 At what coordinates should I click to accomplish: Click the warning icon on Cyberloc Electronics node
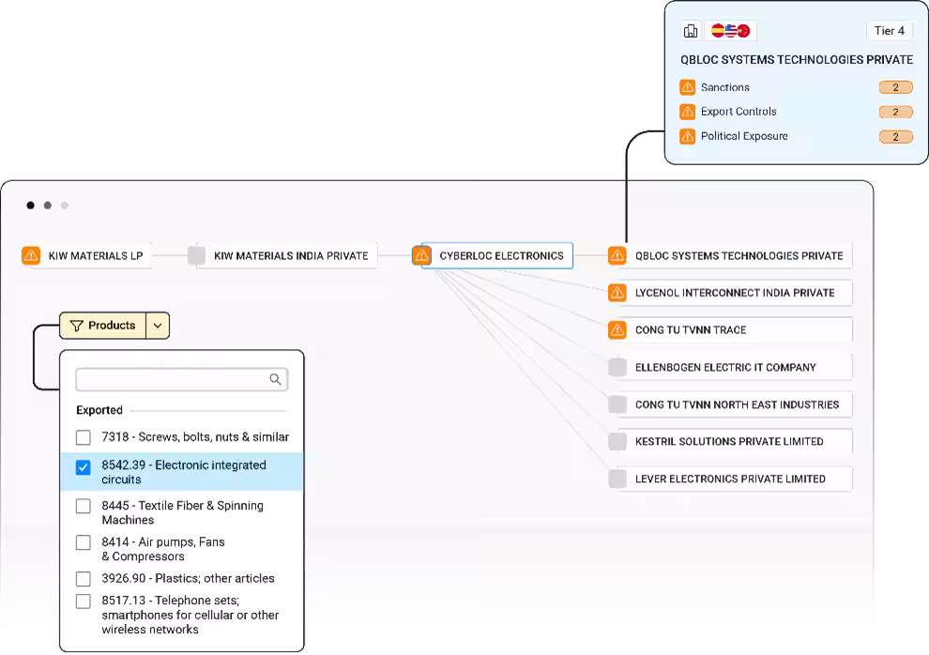click(422, 255)
